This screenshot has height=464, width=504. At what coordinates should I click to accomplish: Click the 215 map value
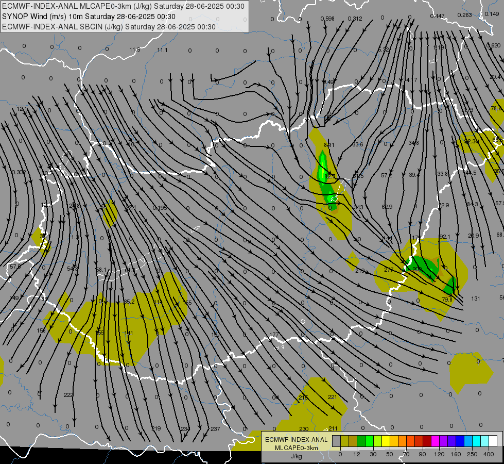303,397
